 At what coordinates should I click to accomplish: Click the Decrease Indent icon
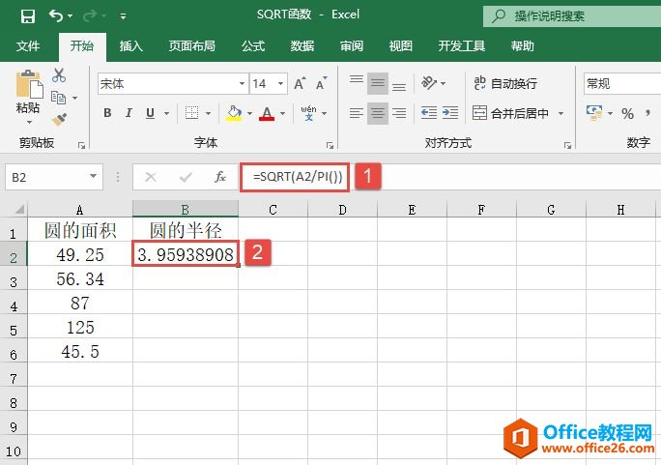(429, 112)
